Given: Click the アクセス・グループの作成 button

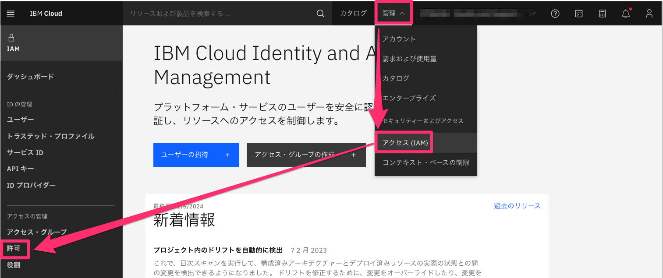Looking at the screenshot, I should pos(306,155).
